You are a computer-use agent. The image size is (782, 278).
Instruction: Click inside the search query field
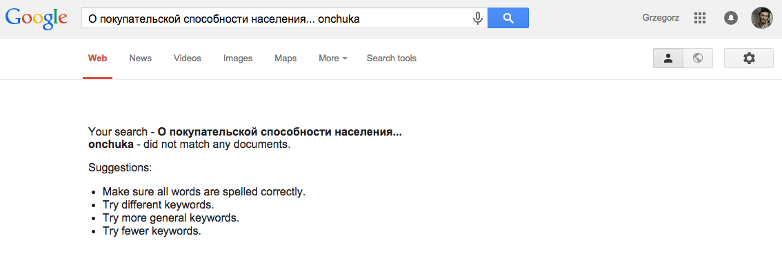pyautogui.click(x=277, y=19)
